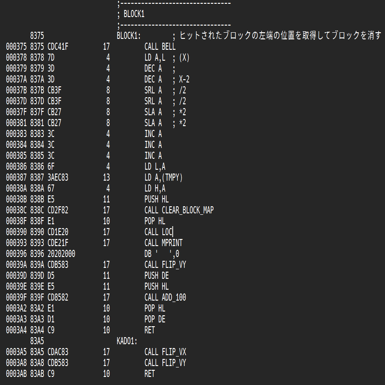This screenshot has width=385, height=385.
Task: Click PUSH DE instruction
Action: click(156, 276)
